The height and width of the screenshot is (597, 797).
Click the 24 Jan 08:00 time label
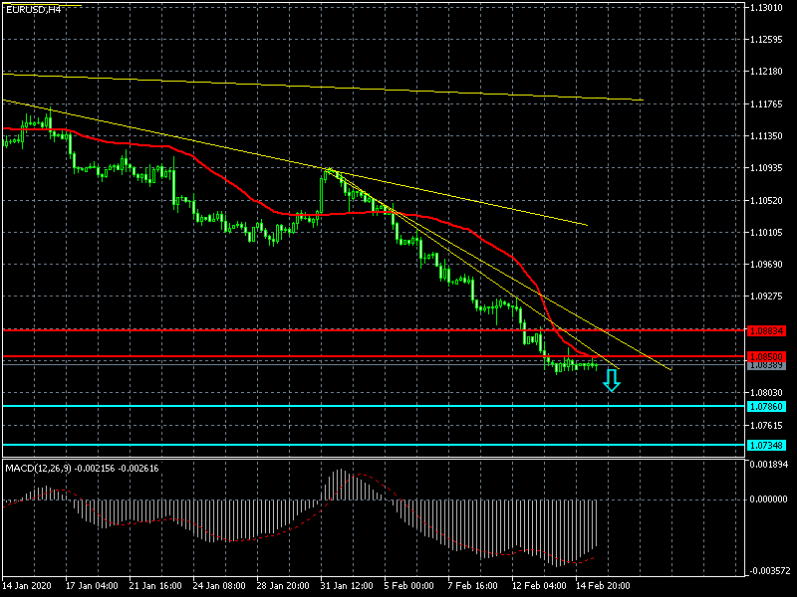[216, 586]
